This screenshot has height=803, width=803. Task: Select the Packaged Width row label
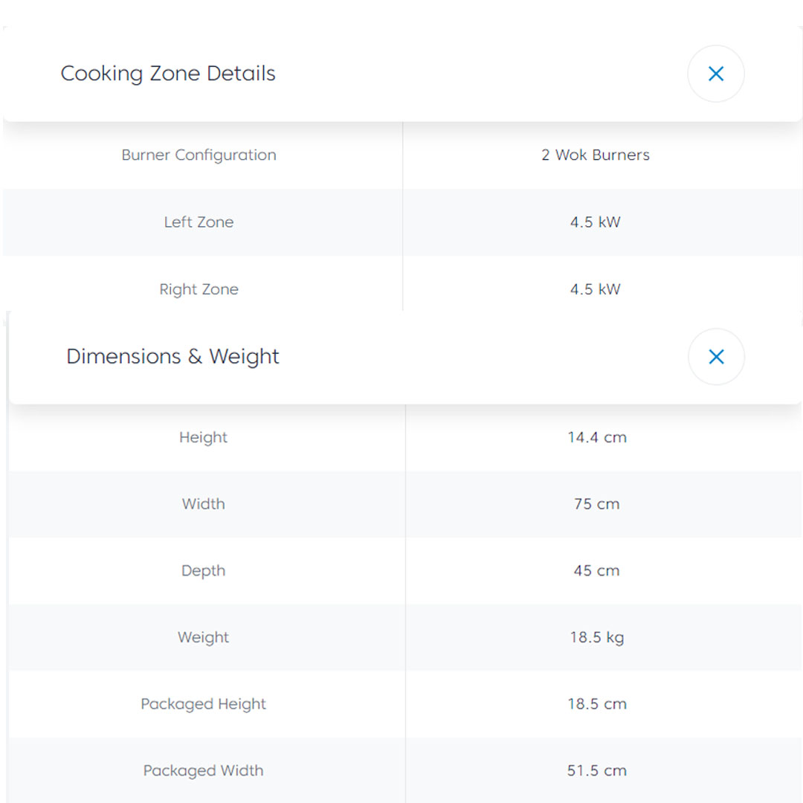(203, 771)
